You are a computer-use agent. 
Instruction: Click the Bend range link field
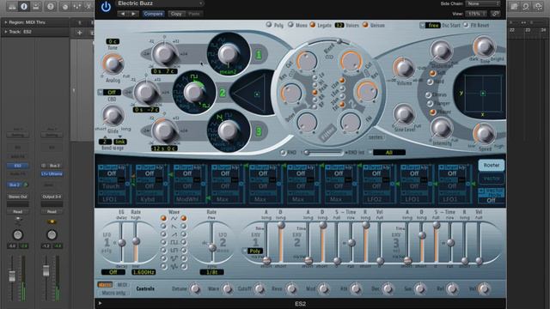120,142
